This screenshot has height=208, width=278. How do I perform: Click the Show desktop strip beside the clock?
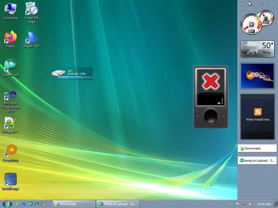point(276,204)
